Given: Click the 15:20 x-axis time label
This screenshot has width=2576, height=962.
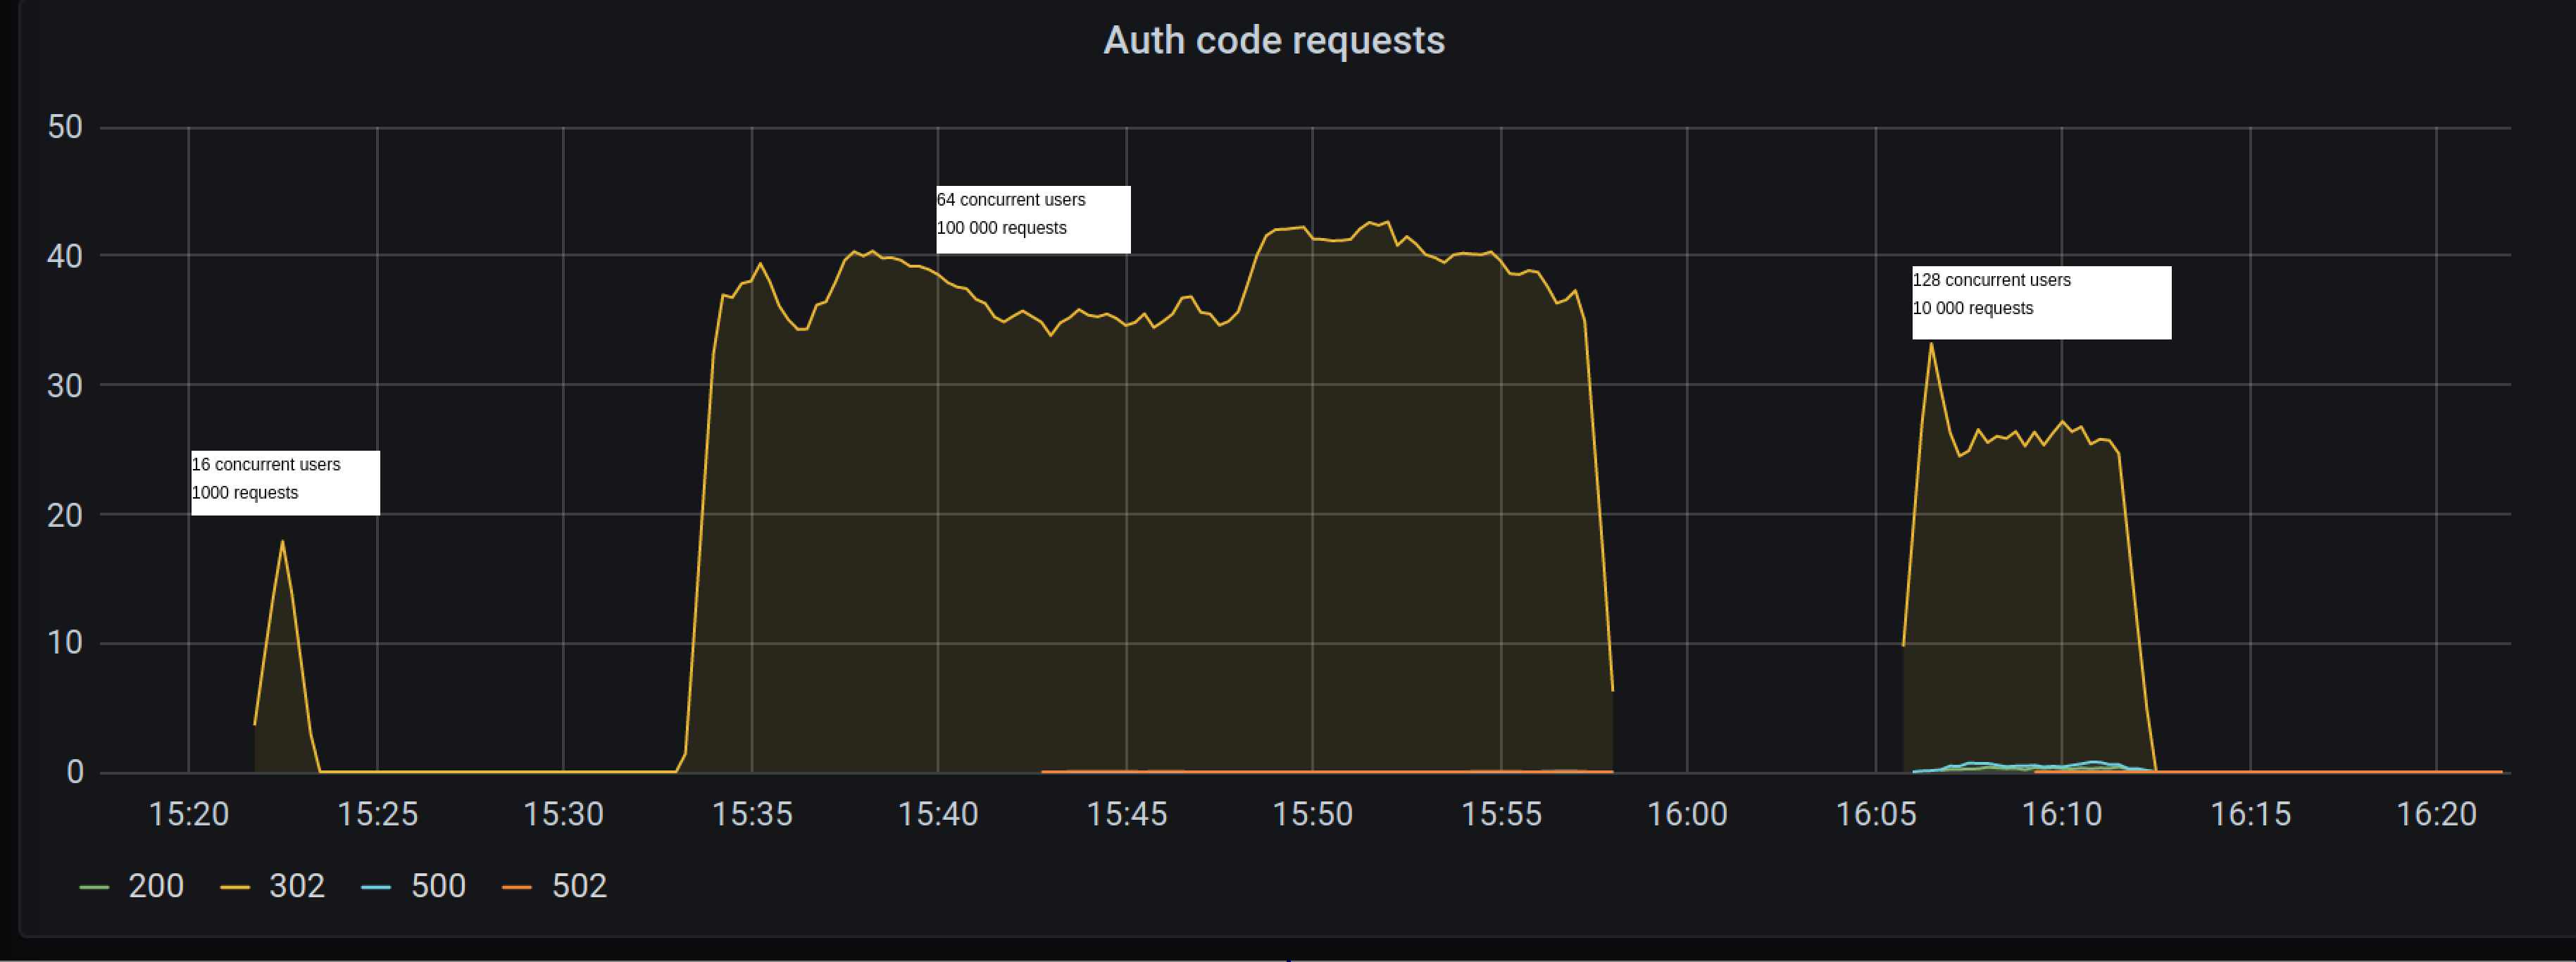Looking at the screenshot, I should coord(189,814).
